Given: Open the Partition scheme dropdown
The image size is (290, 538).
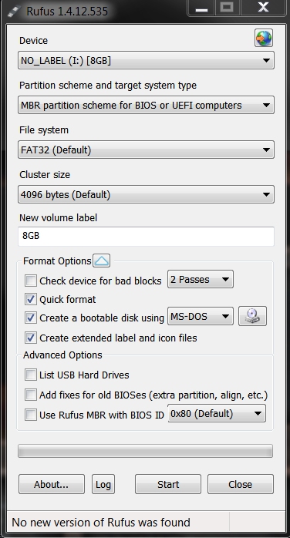Looking at the screenshot, I should 146,105.
